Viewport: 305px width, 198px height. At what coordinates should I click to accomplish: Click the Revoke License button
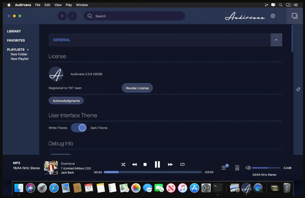[x=137, y=88]
